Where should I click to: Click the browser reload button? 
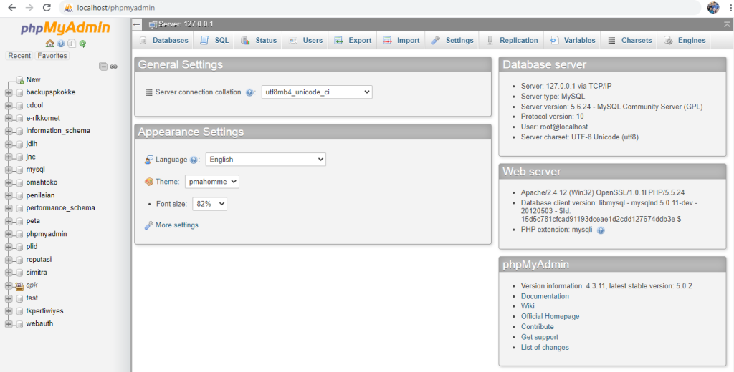click(x=47, y=8)
